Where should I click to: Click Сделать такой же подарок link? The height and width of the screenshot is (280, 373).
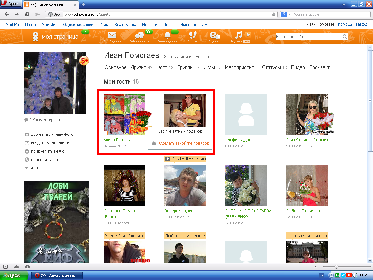pyautogui.click(x=184, y=143)
